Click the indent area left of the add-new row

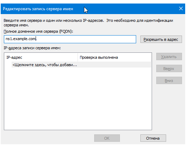tap(8, 65)
